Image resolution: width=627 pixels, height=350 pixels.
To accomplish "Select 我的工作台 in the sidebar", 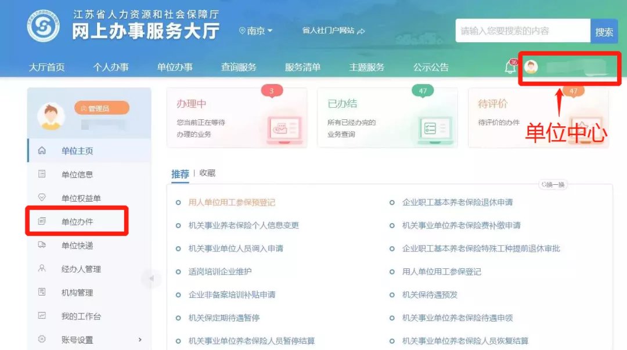I will click(x=89, y=316).
